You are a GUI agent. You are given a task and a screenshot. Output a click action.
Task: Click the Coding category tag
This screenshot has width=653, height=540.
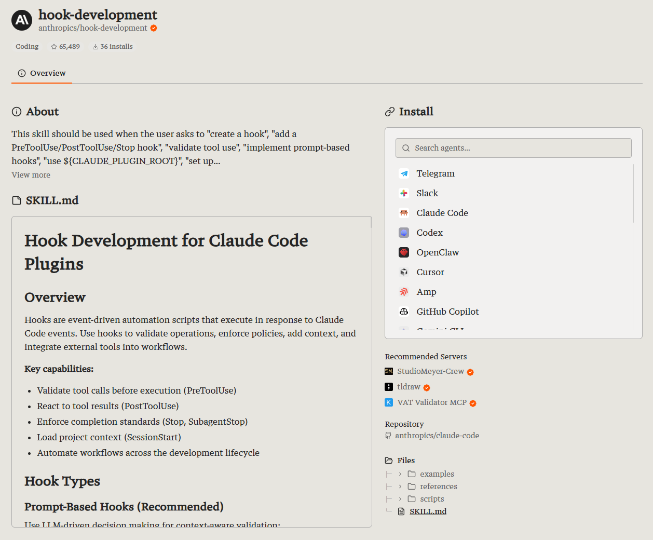pos(27,47)
